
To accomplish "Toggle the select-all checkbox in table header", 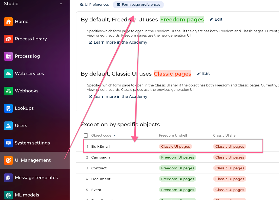I will [86, 136].
